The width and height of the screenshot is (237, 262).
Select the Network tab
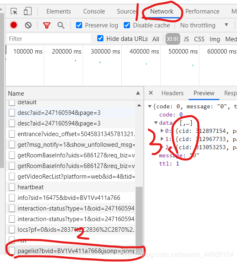[x=162, y=11]
